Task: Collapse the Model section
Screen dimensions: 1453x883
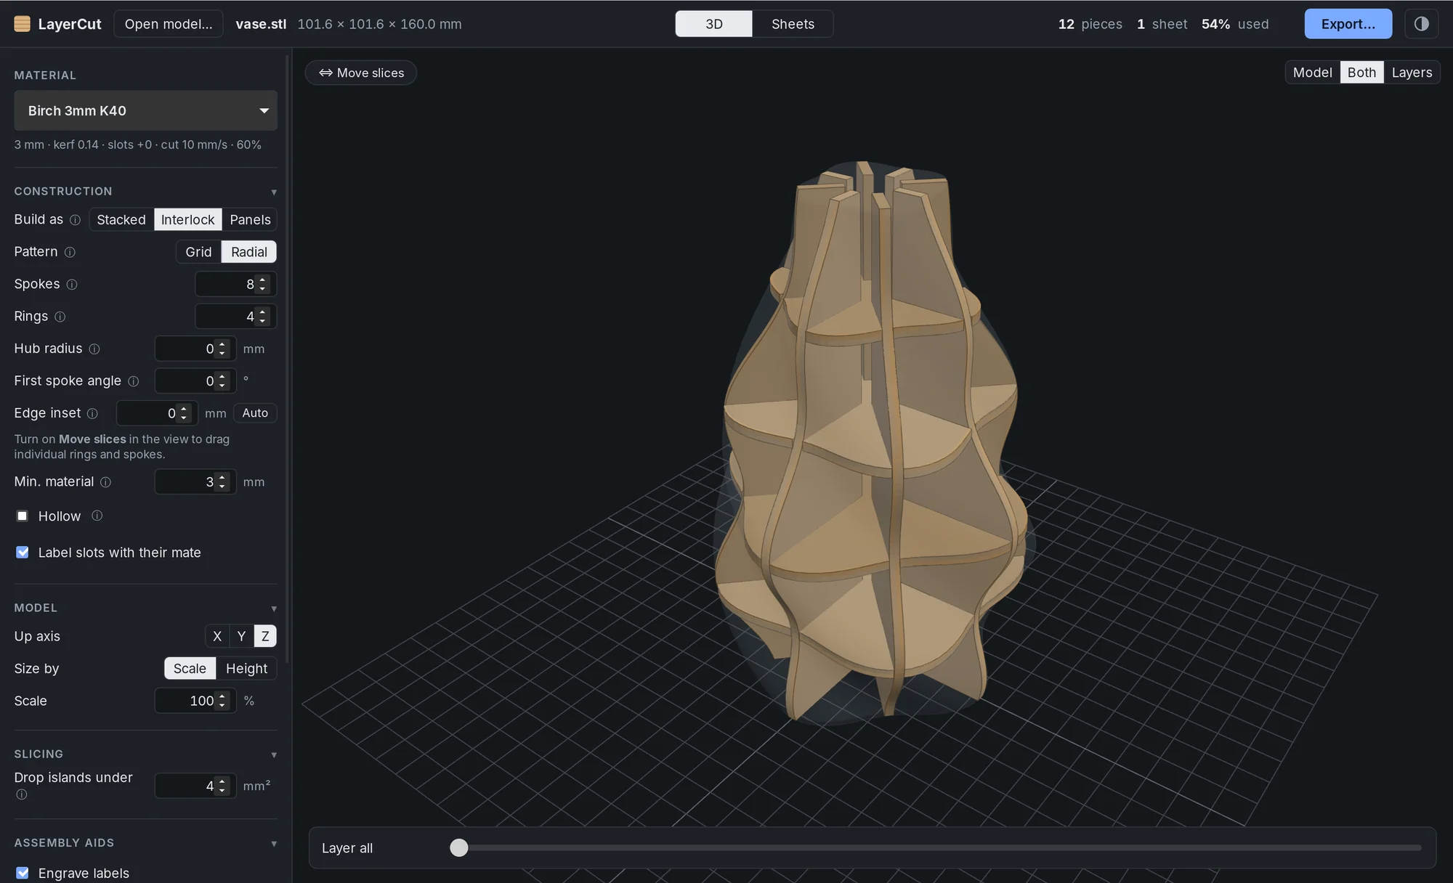Action: (x=274, y=609)
